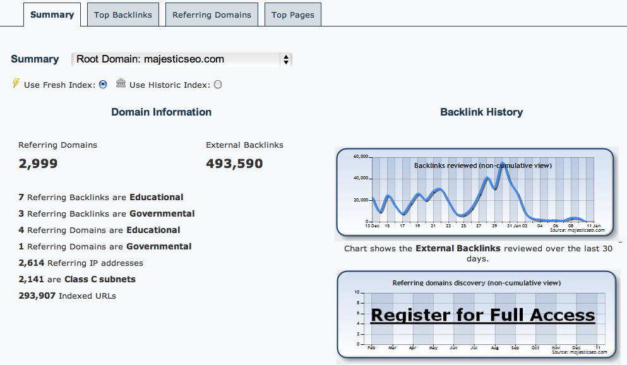627x365 pixels.
Task: Click '1 Referring Domains are Governmental'
Action: pyautogui.click(x=105, y=246)
